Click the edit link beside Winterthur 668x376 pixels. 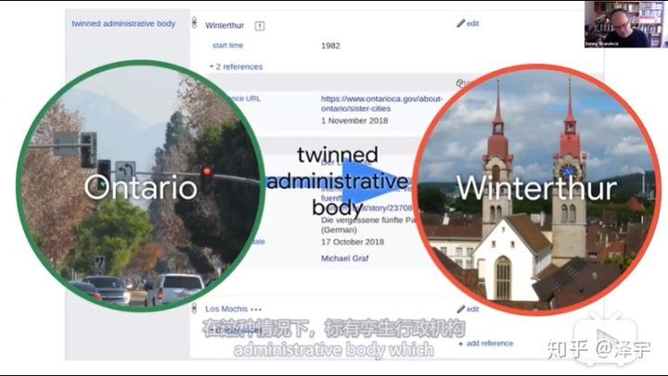click(472, 23)
